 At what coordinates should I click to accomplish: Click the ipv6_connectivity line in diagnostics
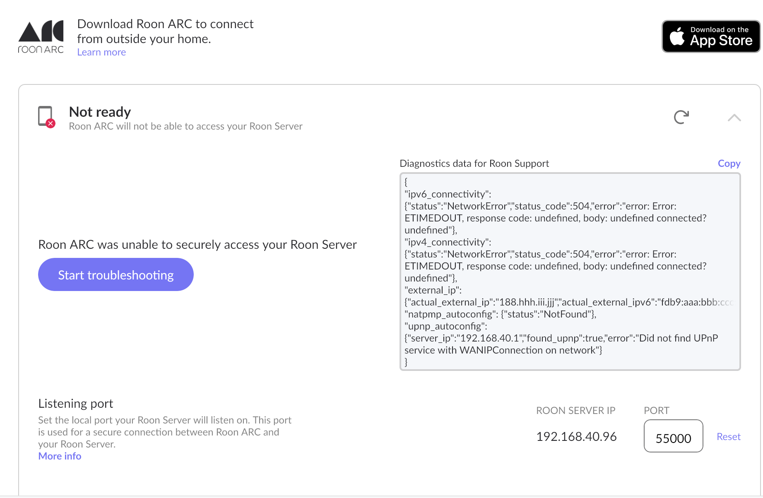(448, 194)
